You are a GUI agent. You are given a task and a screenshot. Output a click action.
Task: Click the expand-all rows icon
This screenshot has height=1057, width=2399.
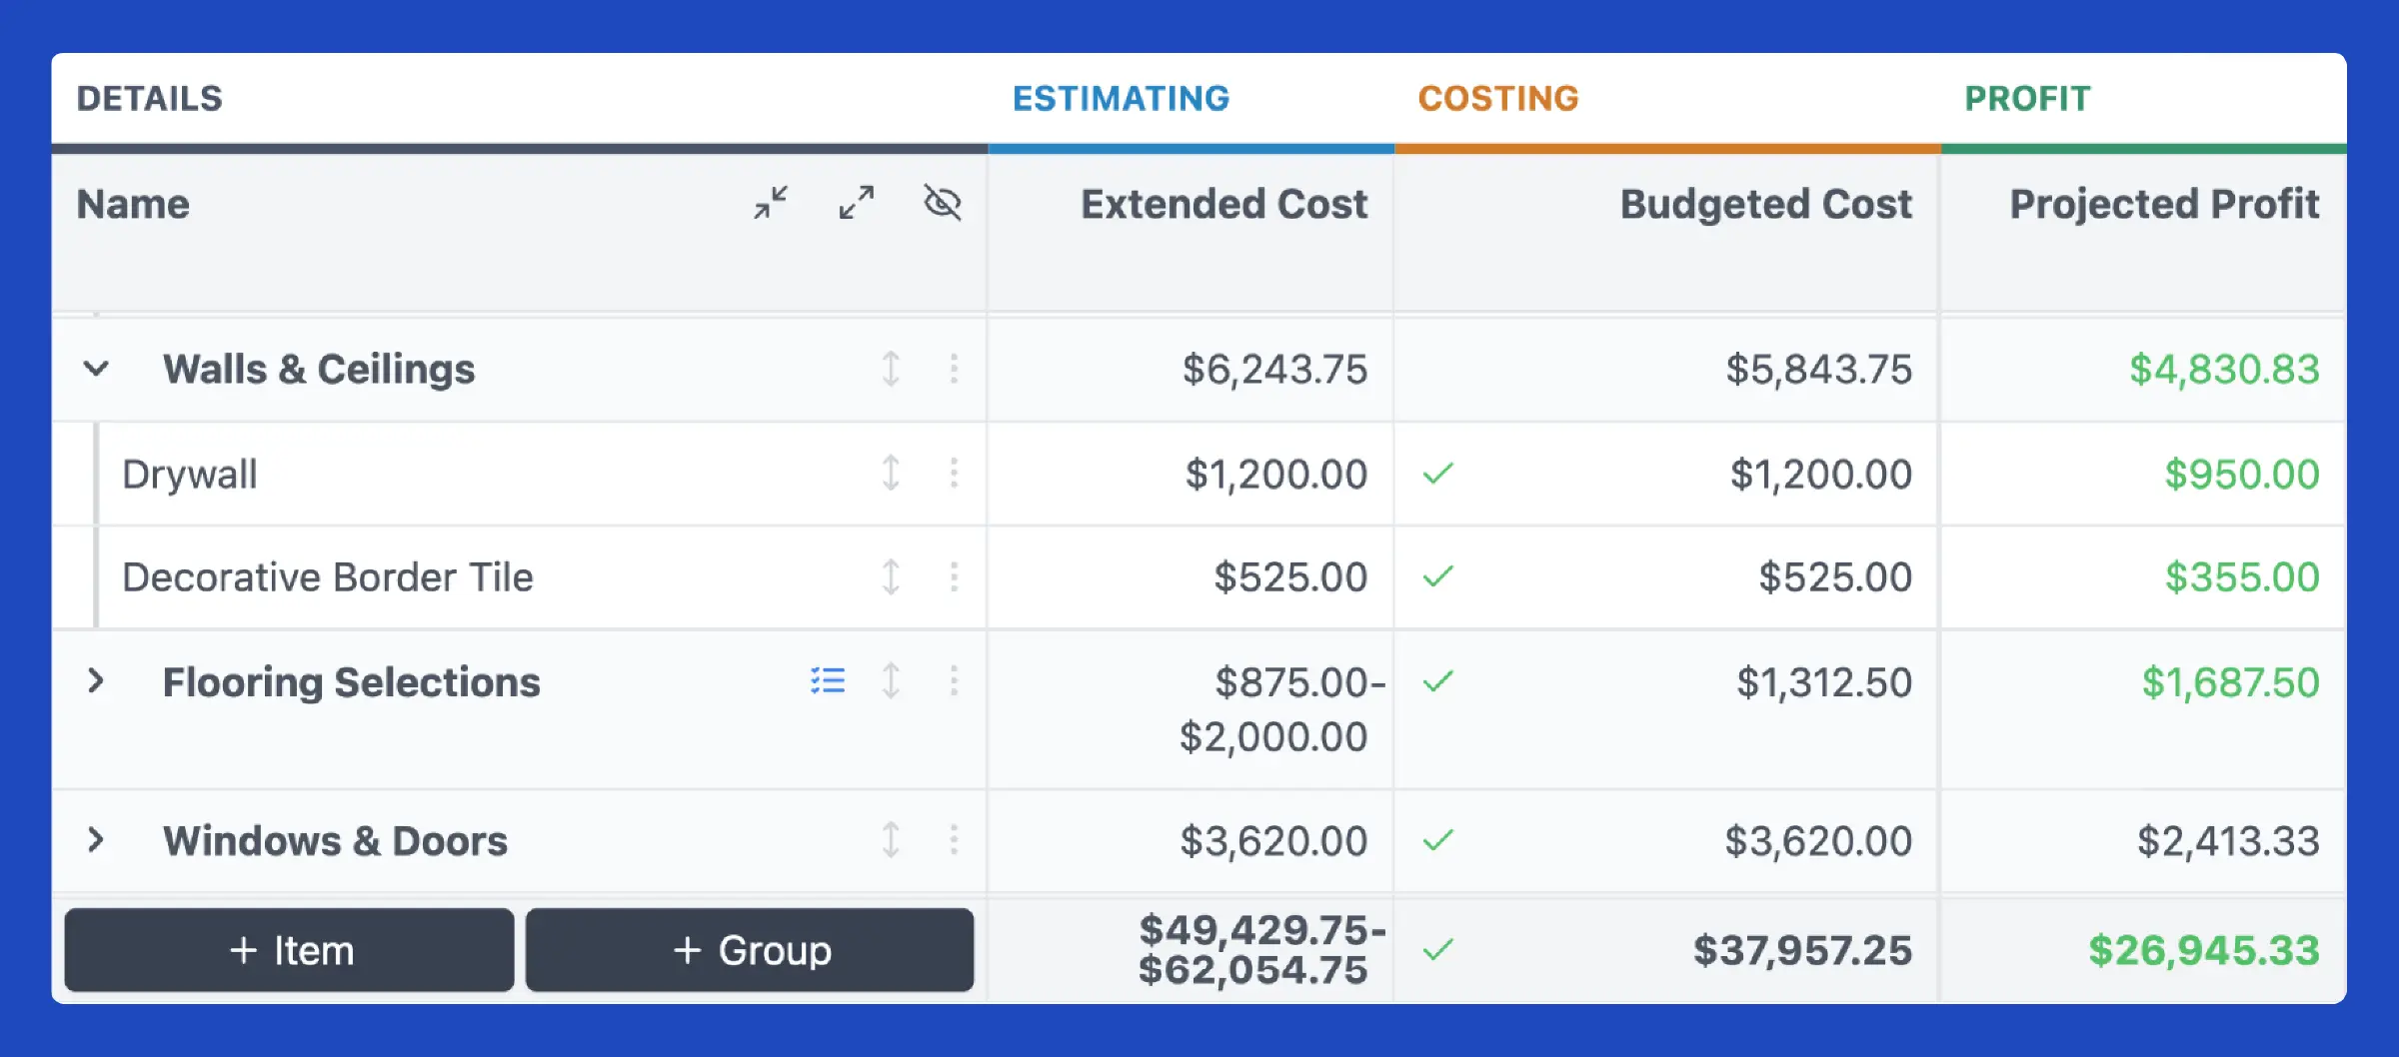(856, 203)
